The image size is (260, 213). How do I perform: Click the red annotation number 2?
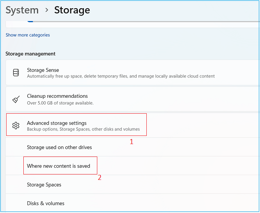tap(100, 178)
